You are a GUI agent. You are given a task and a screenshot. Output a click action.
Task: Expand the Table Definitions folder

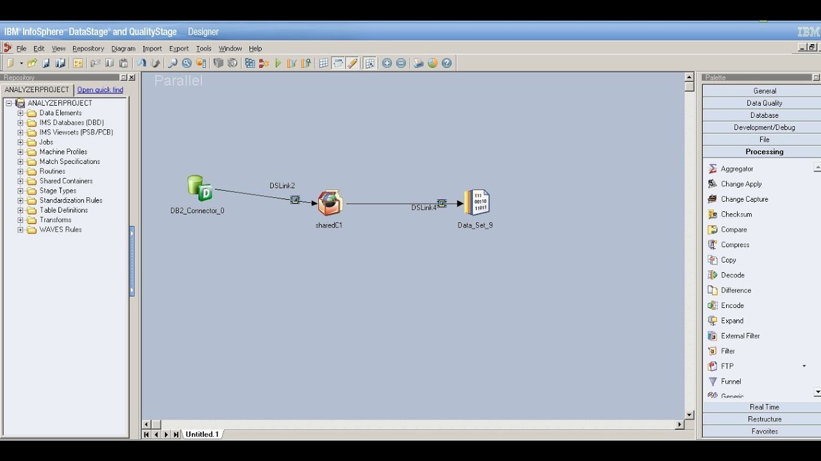click(x=20, y=210)
